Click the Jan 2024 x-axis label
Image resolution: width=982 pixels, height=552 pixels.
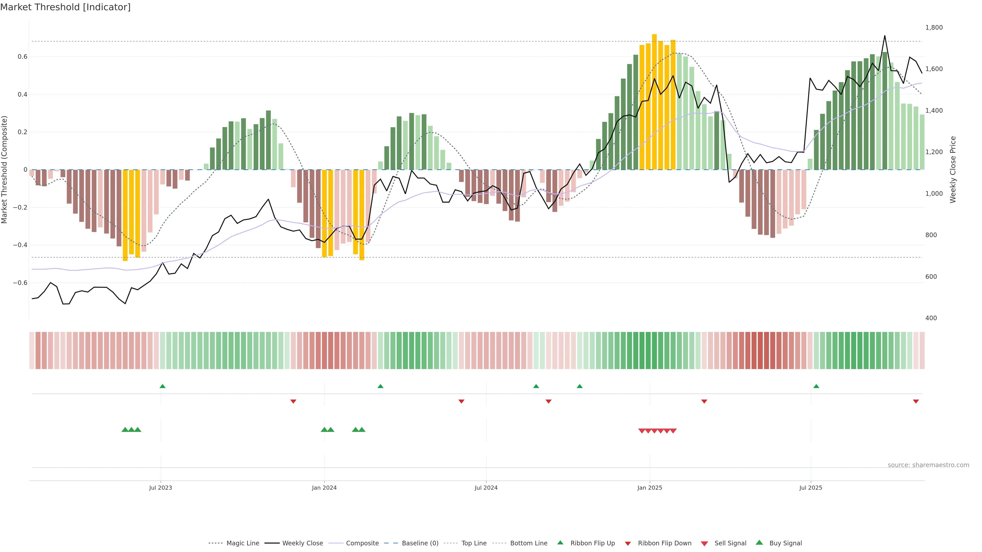pyautogui.click(x=324, y=488)
